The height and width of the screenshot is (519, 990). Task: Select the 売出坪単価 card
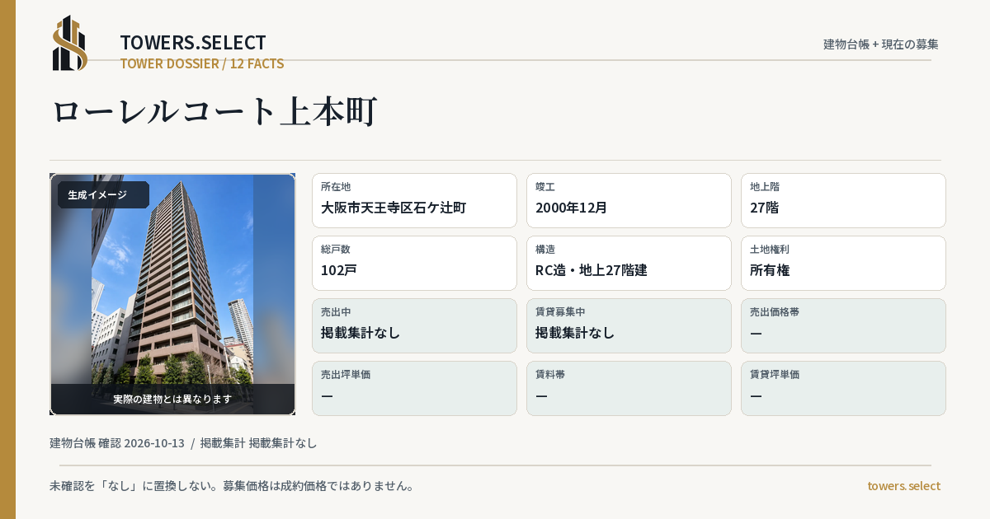click(414, 388)
